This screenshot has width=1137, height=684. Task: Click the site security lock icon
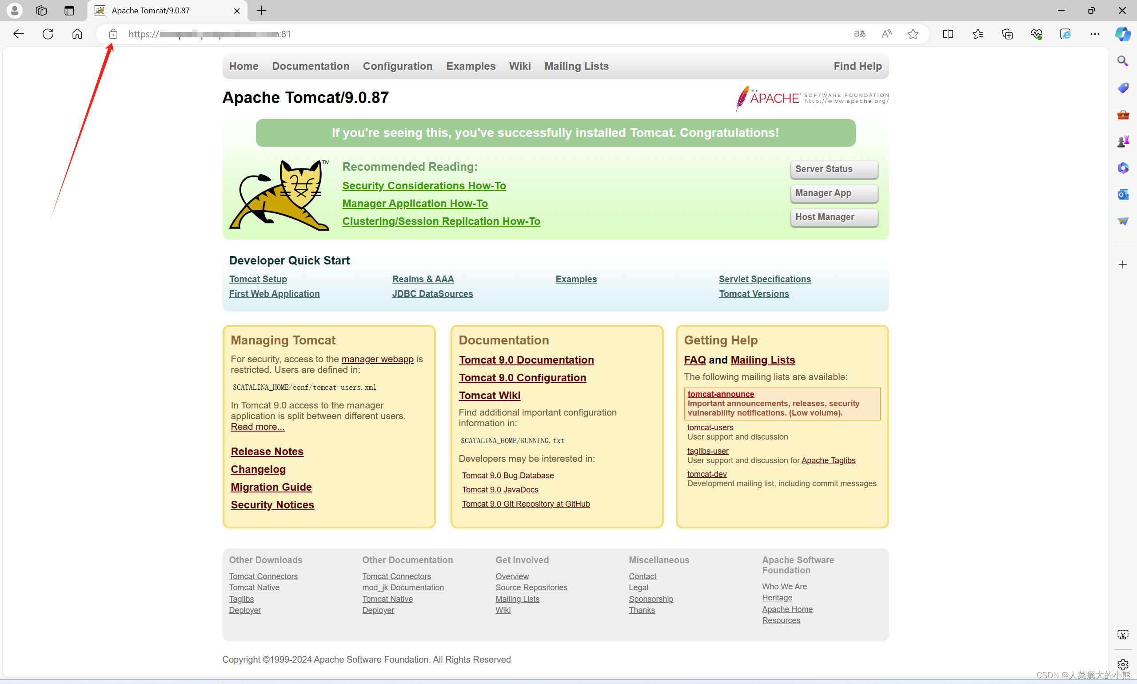click(113, 34)
